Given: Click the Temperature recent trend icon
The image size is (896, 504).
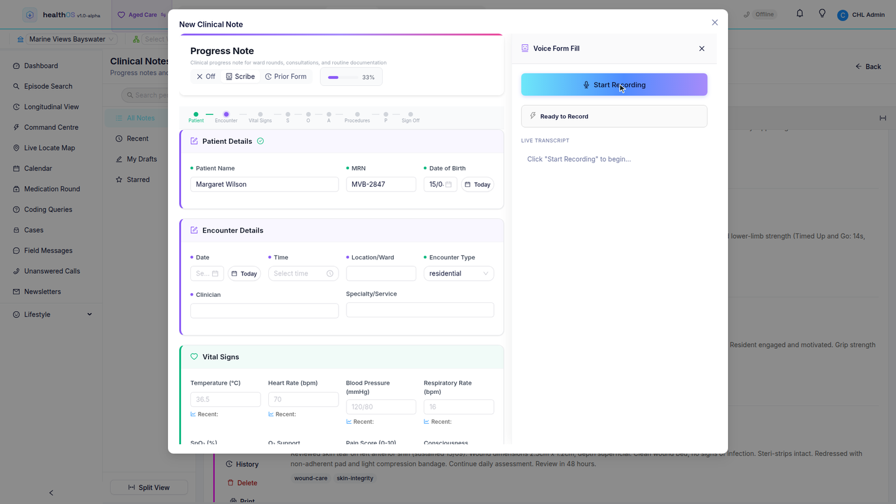Looking at the screenshot, I should [x=194, y=414].
